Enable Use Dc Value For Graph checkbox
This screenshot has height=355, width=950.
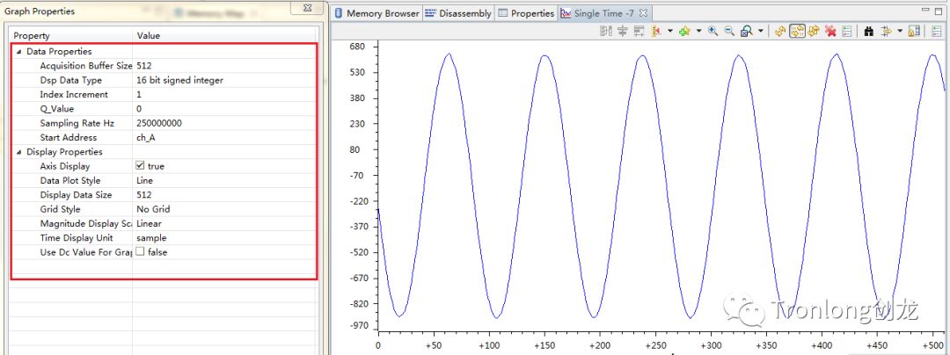tap(140, 252)
